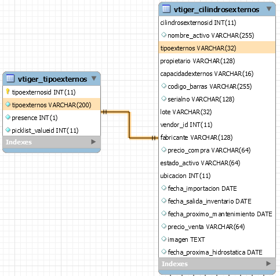Click the diamond icon beside fecha_importacion DATE

tap(163, 188)
